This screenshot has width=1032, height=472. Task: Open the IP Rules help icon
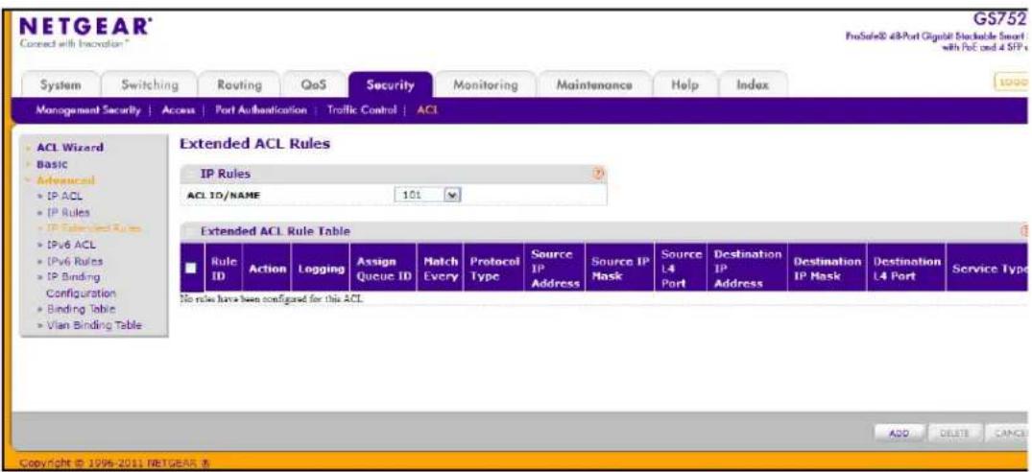(599, 174)
